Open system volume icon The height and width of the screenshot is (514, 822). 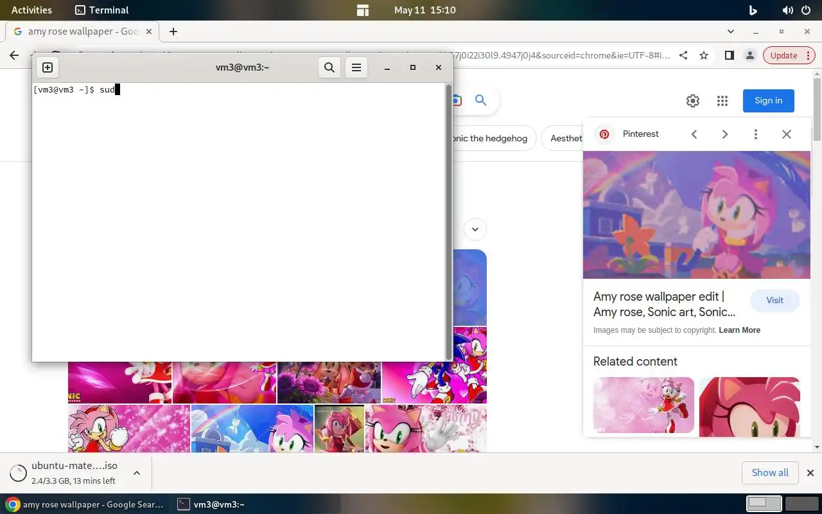(787, 10)
